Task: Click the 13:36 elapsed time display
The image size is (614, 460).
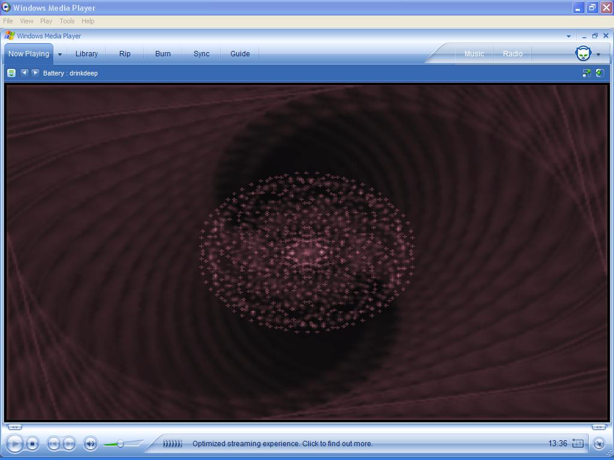Action: point(558,443)
